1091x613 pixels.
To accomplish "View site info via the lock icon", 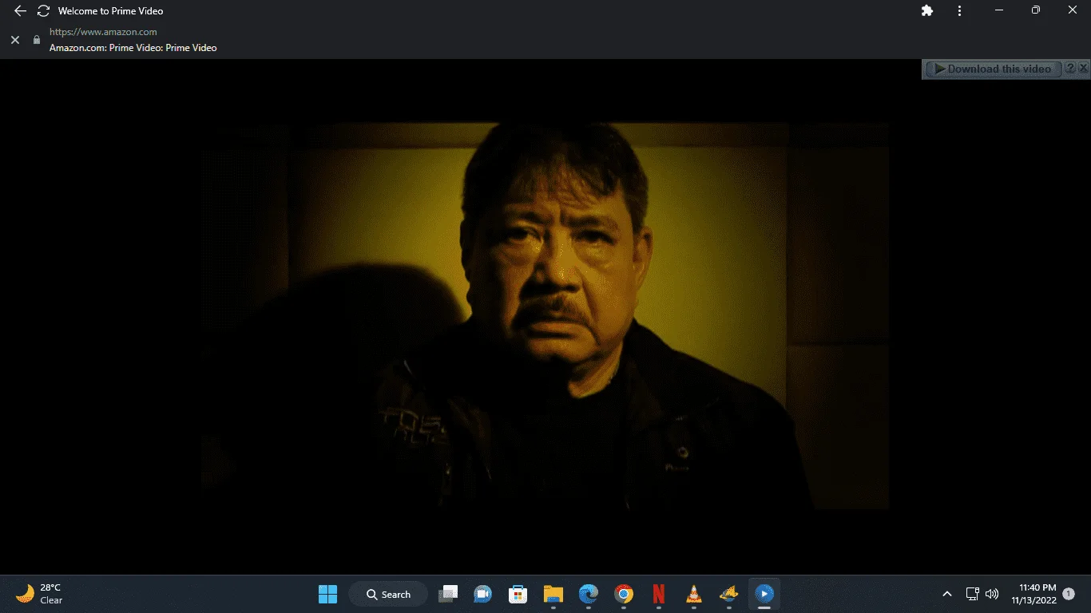I will (x=36, y=40).
